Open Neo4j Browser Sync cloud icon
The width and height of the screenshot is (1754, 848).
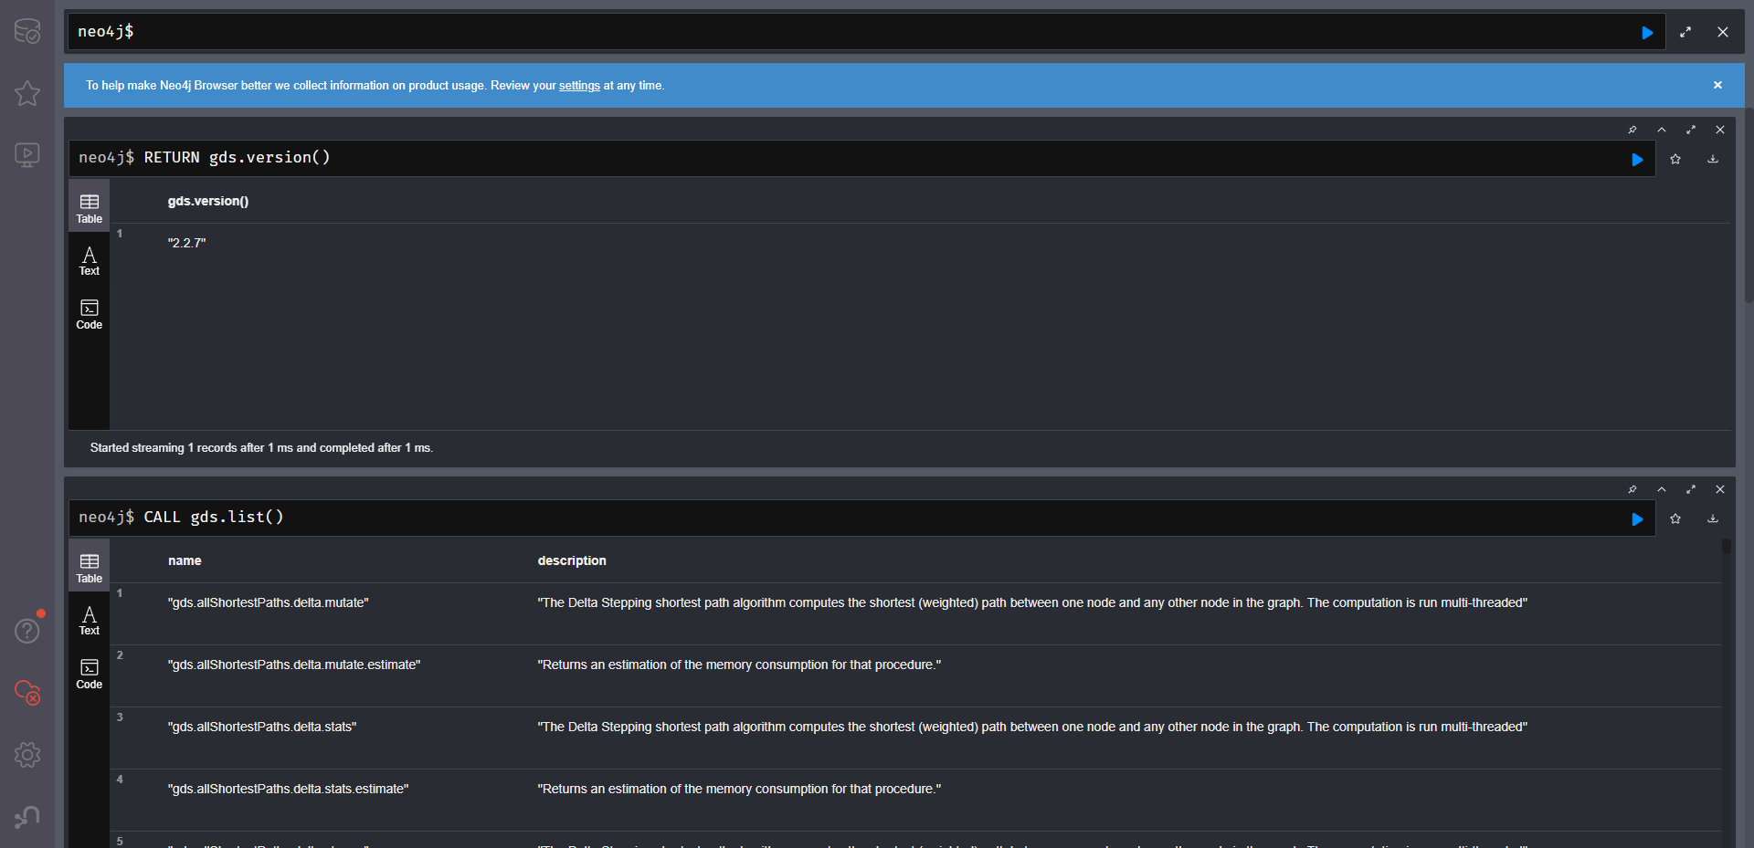tap(27, 693)
